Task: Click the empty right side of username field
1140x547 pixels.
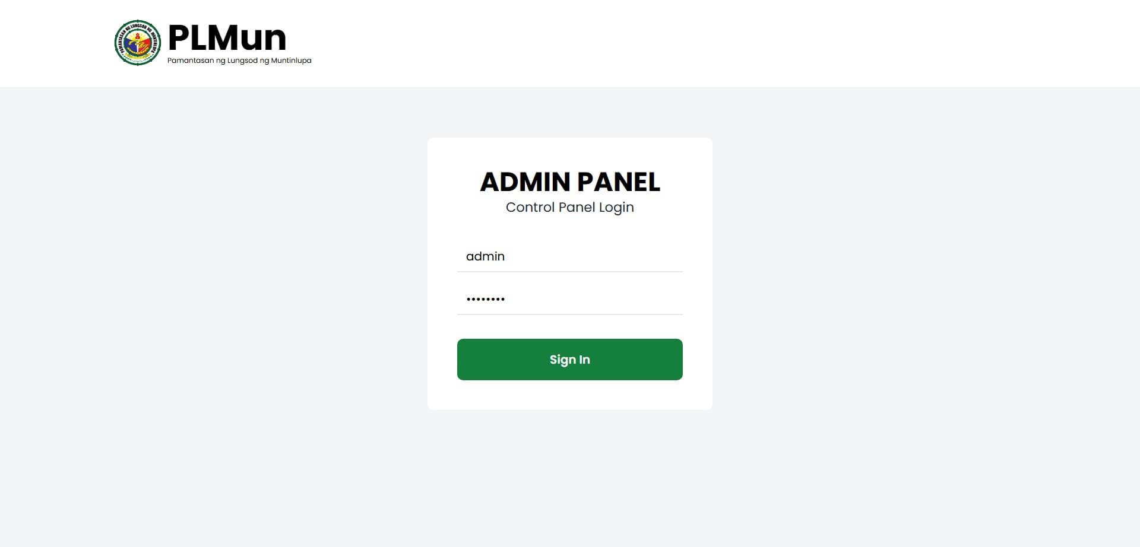Action: pyautogui.click(x=641, y=256)
